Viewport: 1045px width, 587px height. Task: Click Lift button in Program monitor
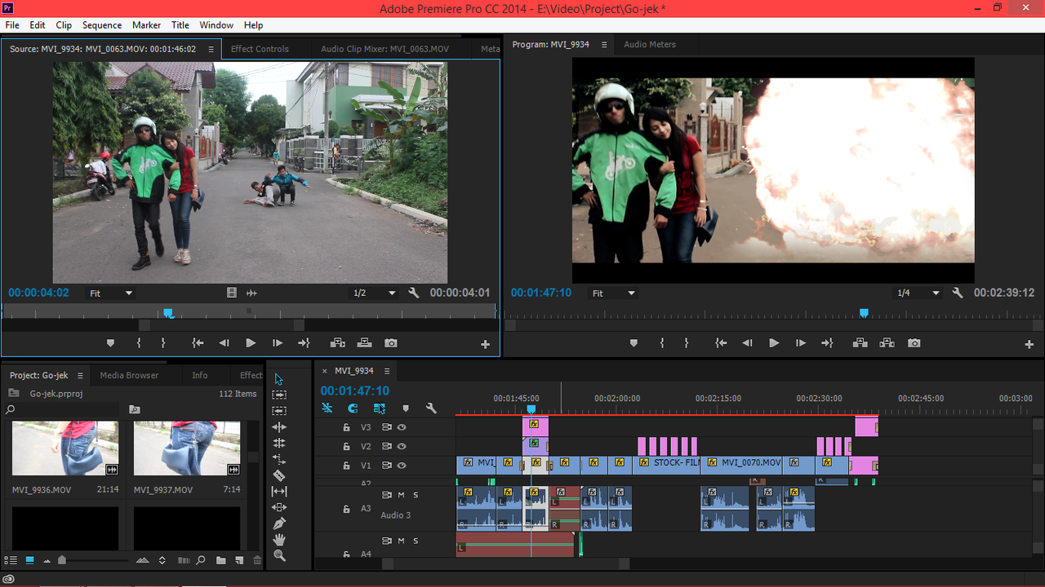point(860,343)
